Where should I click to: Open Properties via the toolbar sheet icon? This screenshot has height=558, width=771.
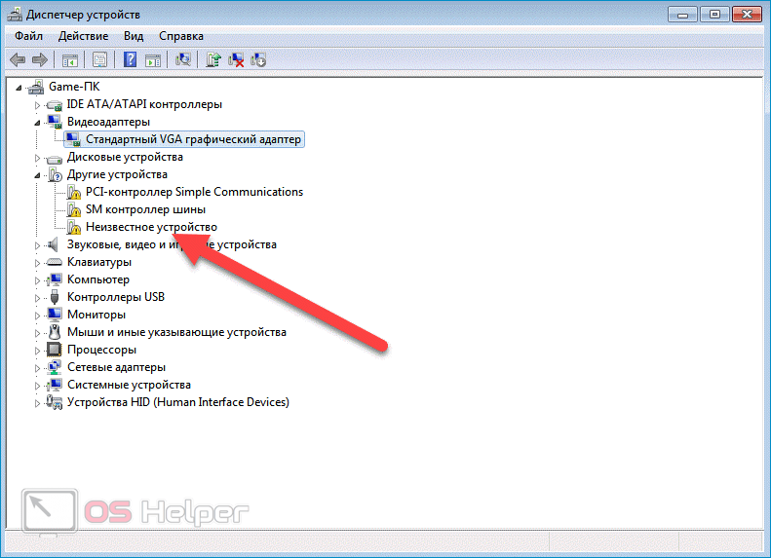pyautogui.click(x=99, y=60)
